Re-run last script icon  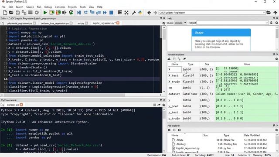click(71, 13)
